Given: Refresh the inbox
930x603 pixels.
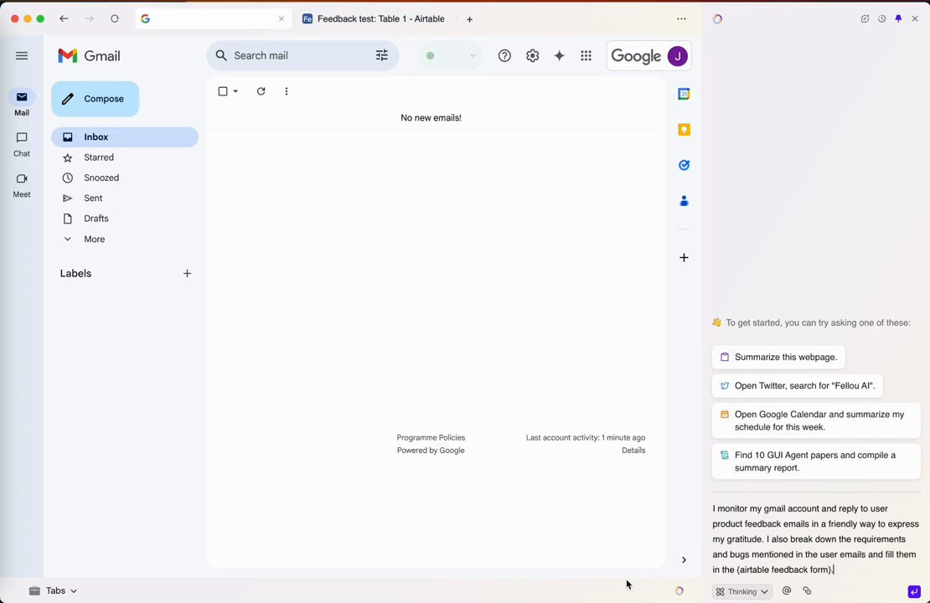Looking at the screenshot, I should (x=261, y=91).
